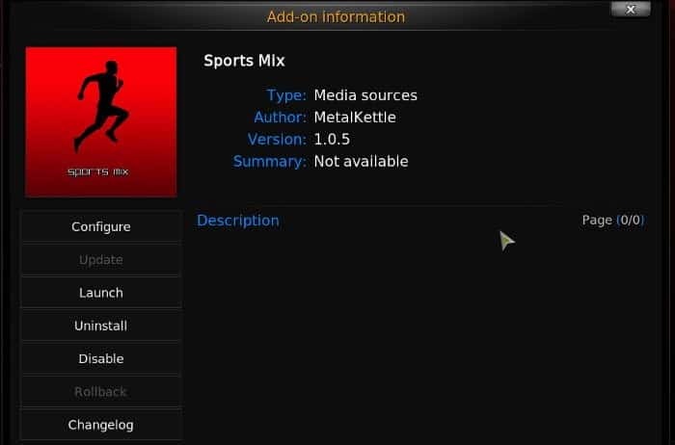Click the greyed-out Rollback button
Viewport: 675px width, 445px height.
click(x=101, y=392)
